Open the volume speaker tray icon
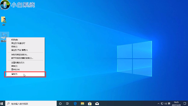This screenshot has width=188, height=106. (x=166, y=103)
